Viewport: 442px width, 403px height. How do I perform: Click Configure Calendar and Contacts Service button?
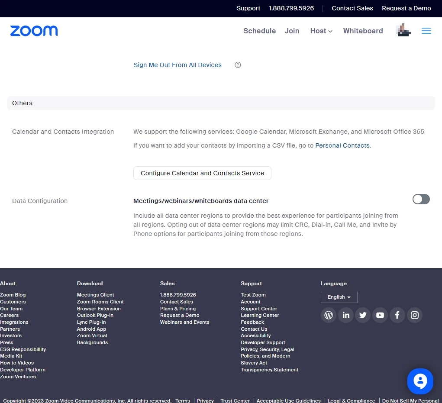tap(202, 173)
